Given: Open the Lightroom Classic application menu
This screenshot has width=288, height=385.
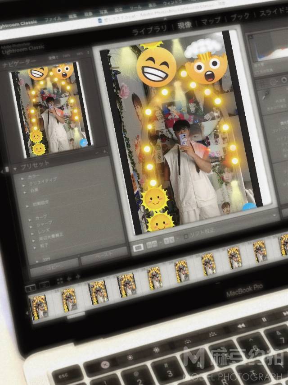Looking at the screenshot, I should (x=18, y=24).
